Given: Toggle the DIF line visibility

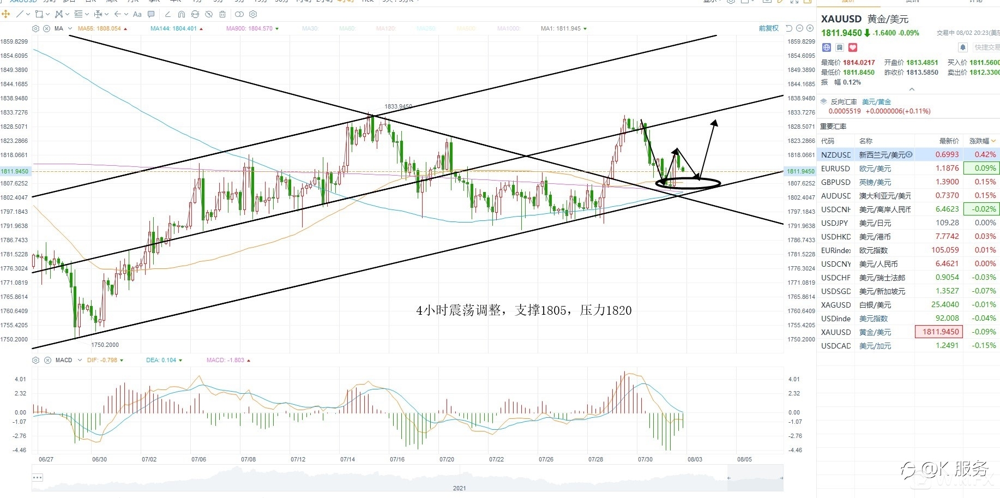Looking at the screenshot, I should pyautogui.click(x=105, y=360).
